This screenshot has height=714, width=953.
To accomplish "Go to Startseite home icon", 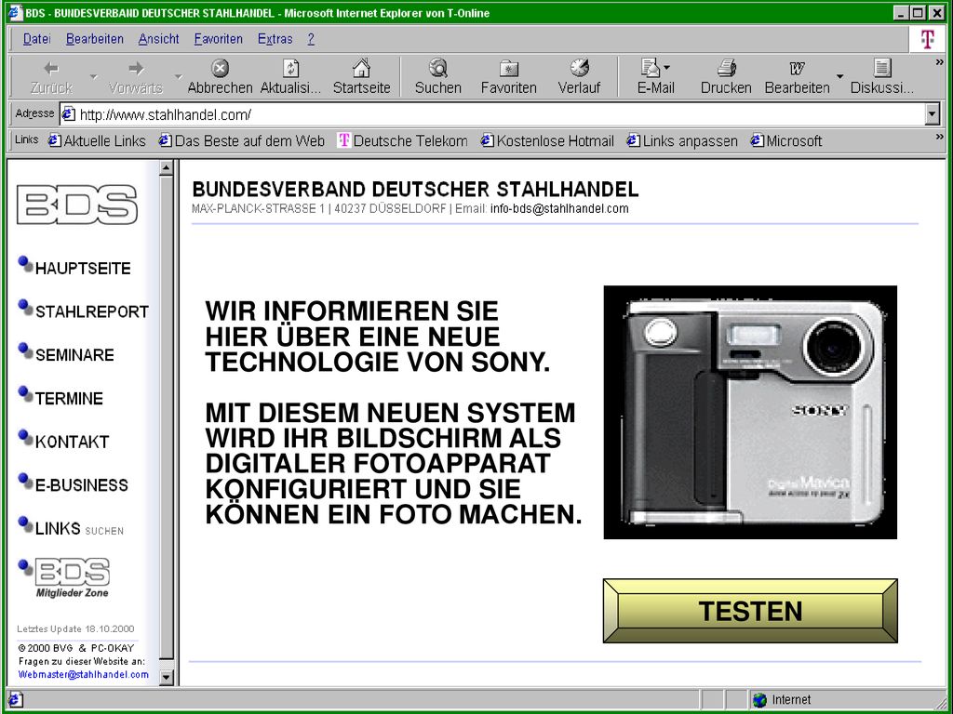I will point(362,76).
